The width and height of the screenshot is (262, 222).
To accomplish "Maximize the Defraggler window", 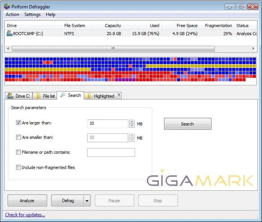I will (x=241, y=7).
